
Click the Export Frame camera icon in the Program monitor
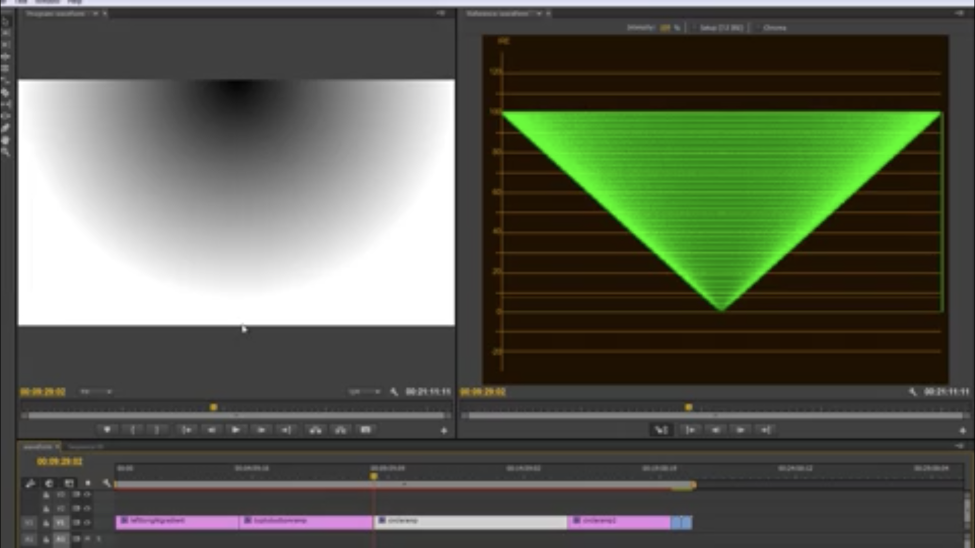(365, 429)
